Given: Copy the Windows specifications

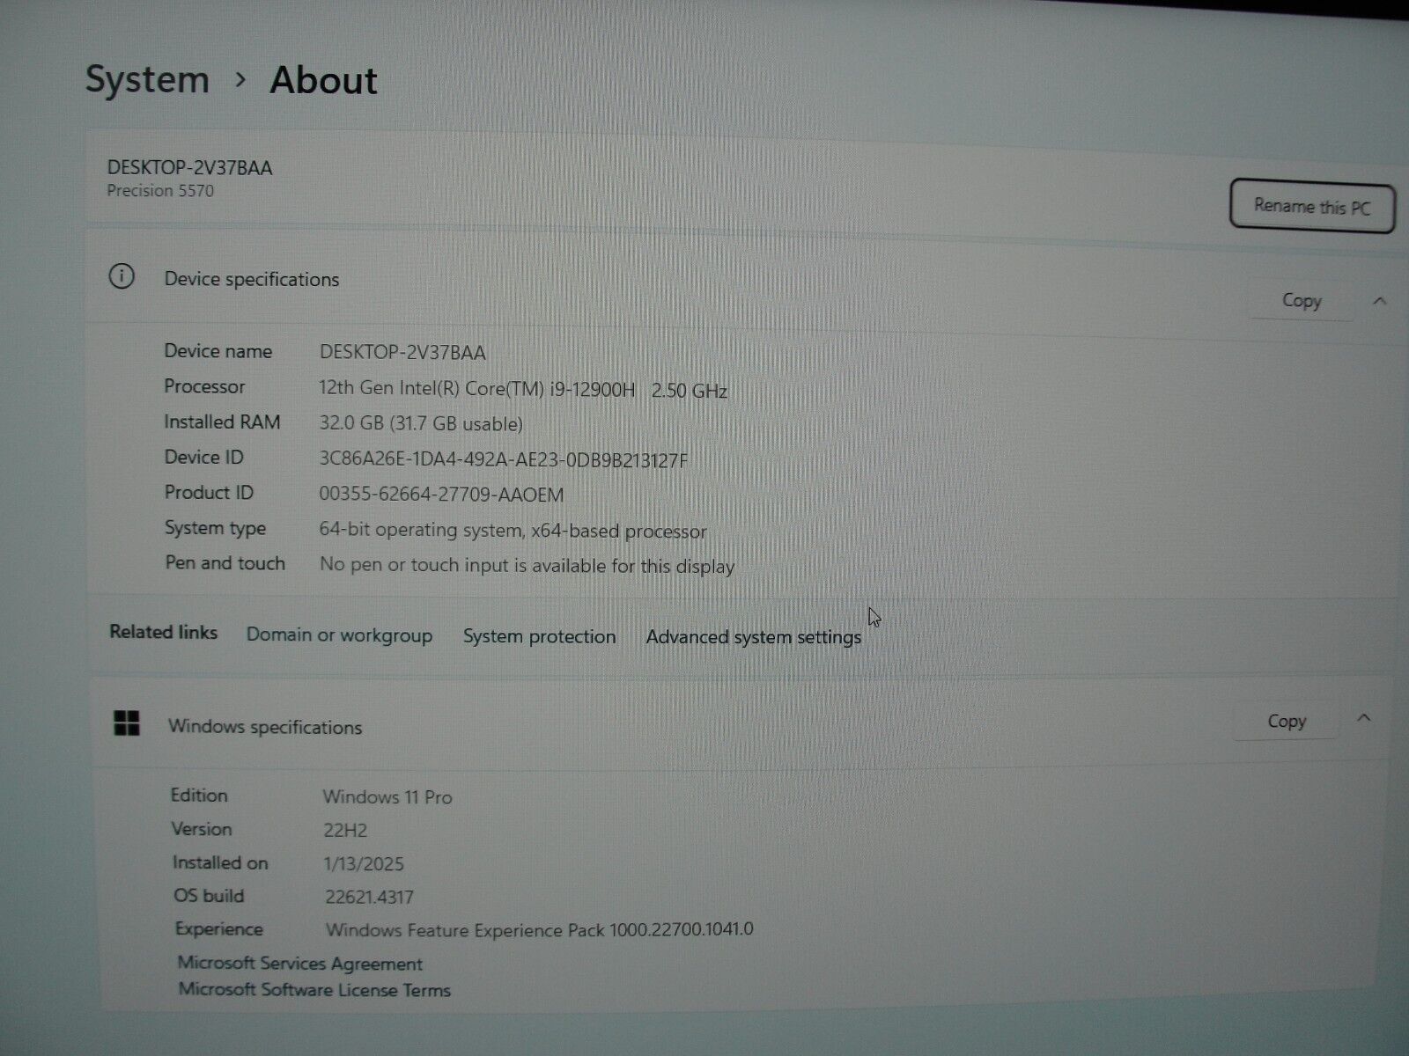Looking at the screenshot, I should 1287,722.
